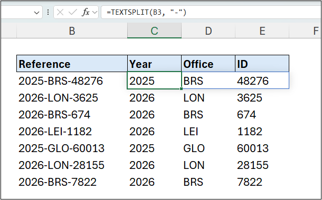322x200 pixels.
Task: Click Year cell in 2025-GLO-60013 row
Action: [154, 148]
